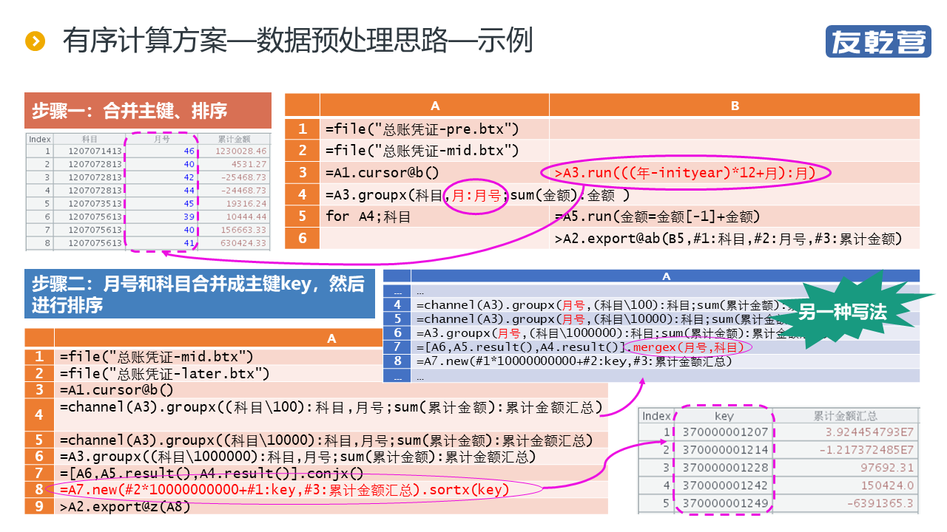The height and width of the screenshot is (532, 947).
Task: Select the blue grid cell =channel(A3).groupx(月号,(科目\100)…
Action: point(666,304)
